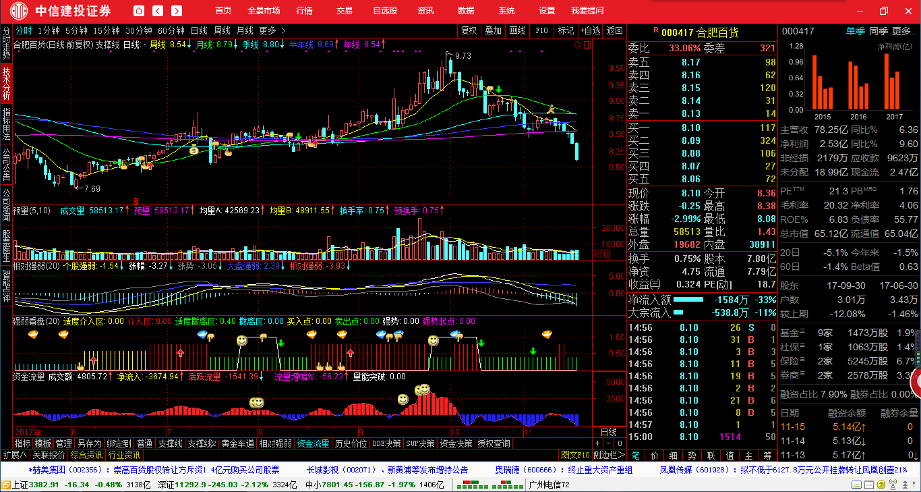Viewport: 921px width, 492px height.
Task: Click the red dollar marker below chart
Action: pyautogui.click(x=136, y=201)
